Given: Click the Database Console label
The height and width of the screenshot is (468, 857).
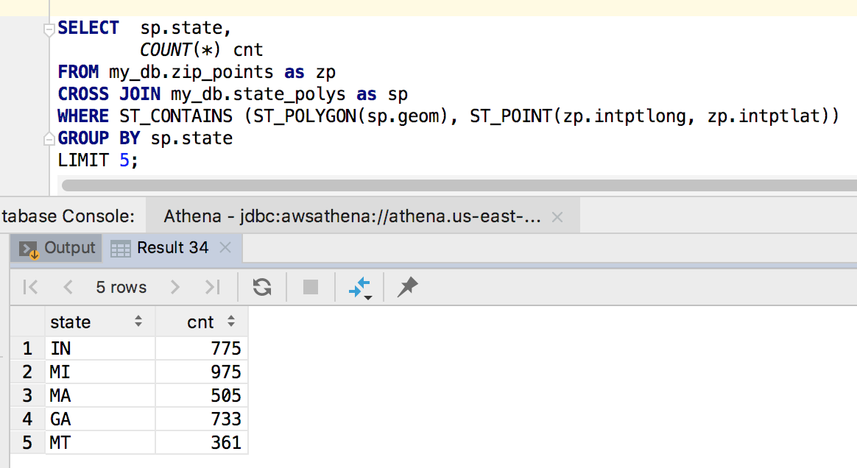Looking at the screenshot, I should tap(68, 217).
